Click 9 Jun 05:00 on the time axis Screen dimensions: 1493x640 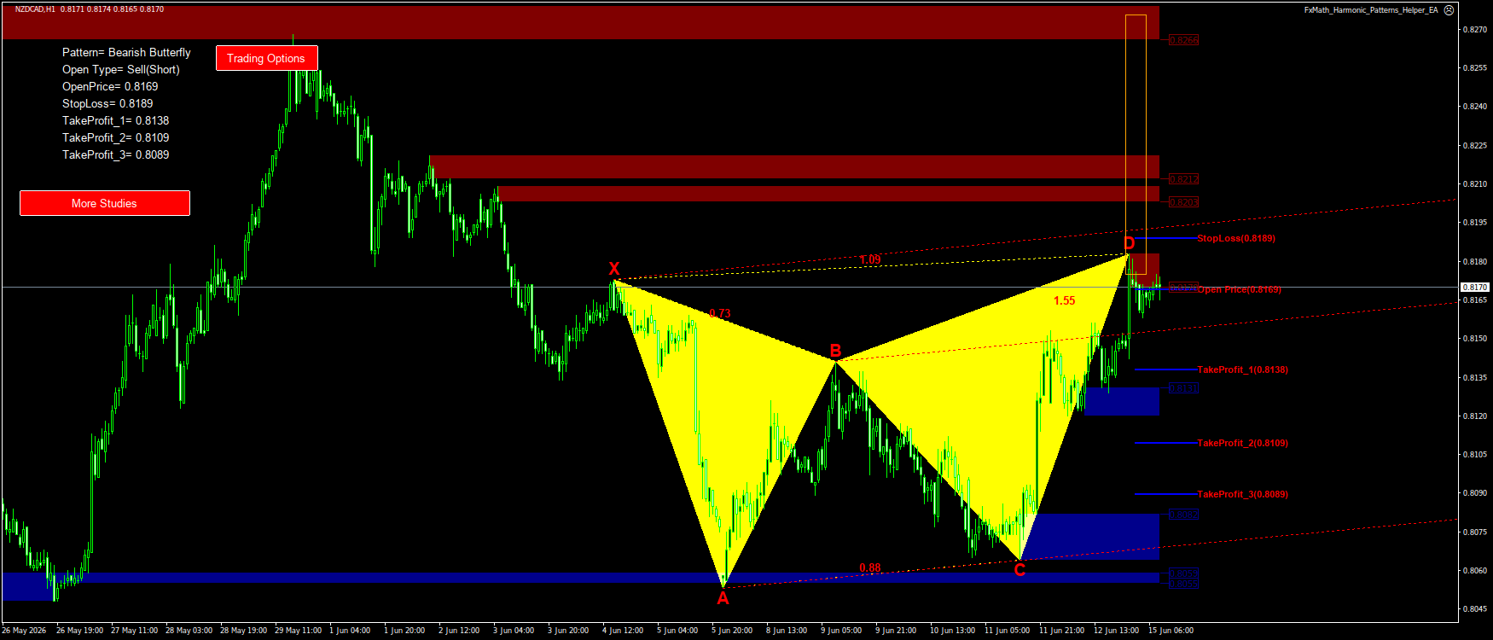(x=841, y=631)
